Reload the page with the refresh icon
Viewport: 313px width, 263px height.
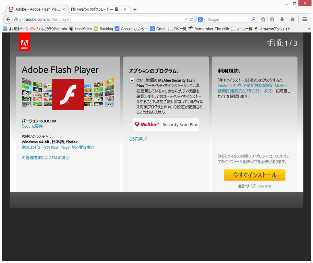point(191,19)
